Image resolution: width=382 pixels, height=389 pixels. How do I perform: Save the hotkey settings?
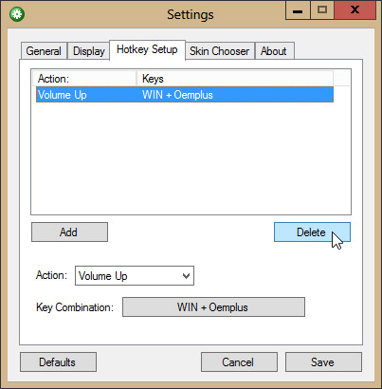tap(323, 361)
